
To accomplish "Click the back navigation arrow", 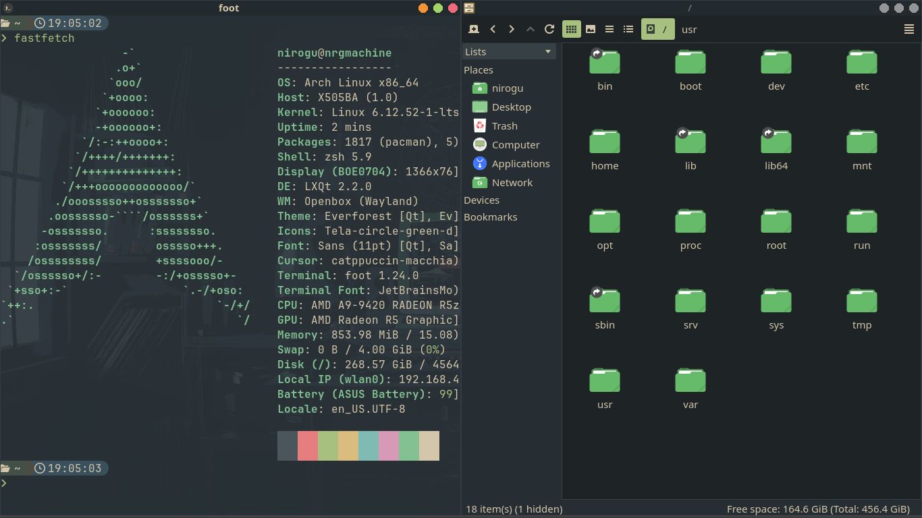I will (493, 29).
